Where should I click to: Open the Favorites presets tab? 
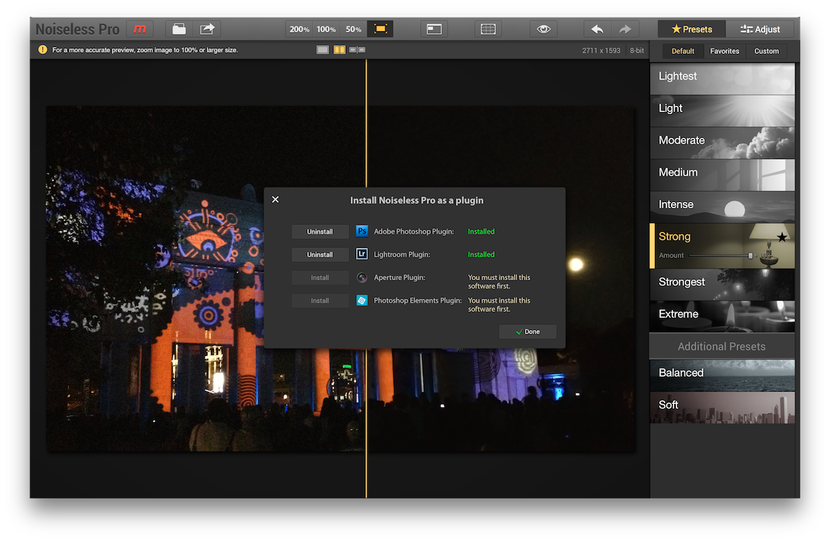[725, 51]
